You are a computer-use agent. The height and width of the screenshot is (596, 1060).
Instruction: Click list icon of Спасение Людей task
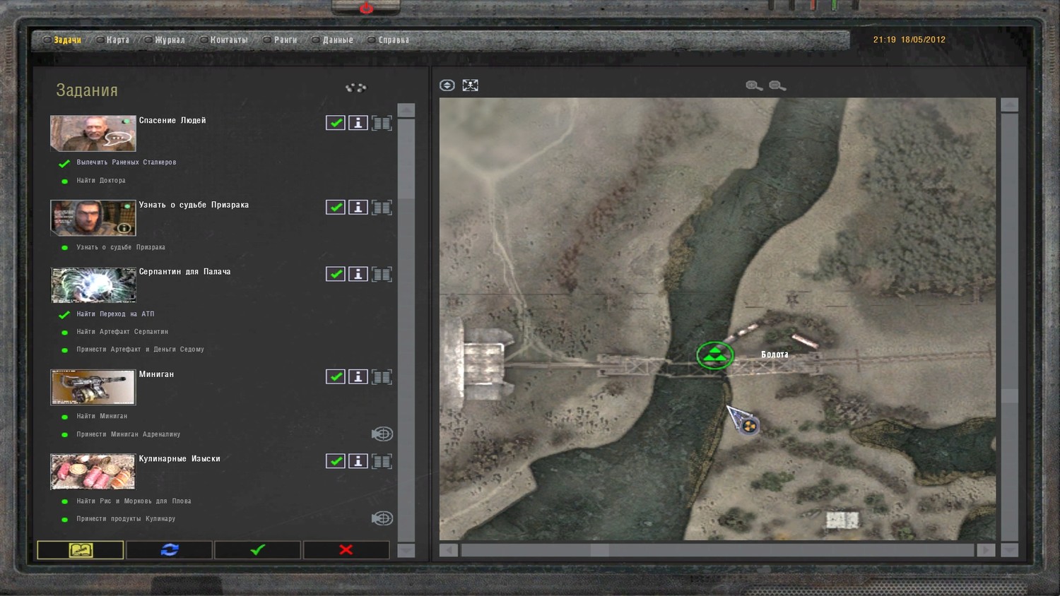point(382,123)
